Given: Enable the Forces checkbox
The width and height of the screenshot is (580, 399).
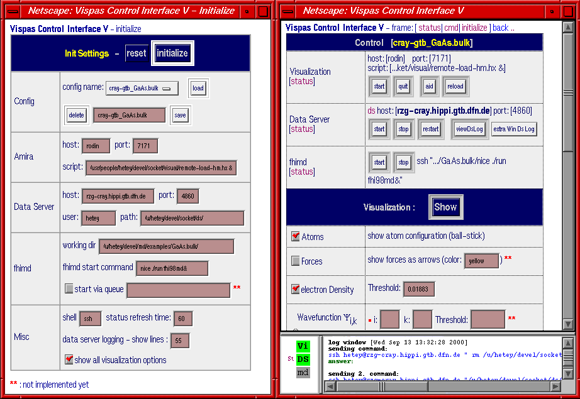Looking at the screenshot, I should tap(296, 261).
